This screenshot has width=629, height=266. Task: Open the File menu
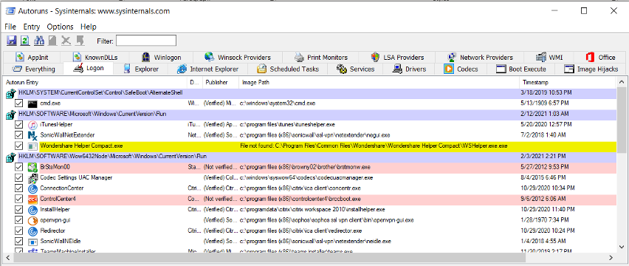[x=10, y=27]
